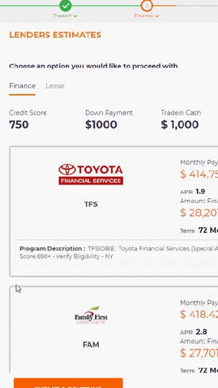The image size is (218, 388).
Task: Expand the Finance step chevron
Action: 157,16
